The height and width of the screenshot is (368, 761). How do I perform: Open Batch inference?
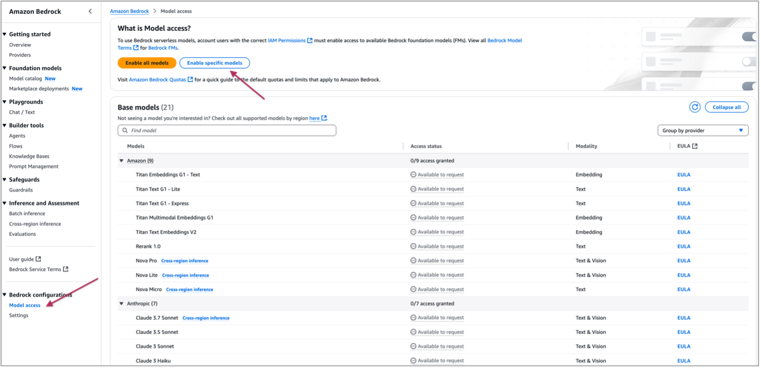click(x=27, y=214)
